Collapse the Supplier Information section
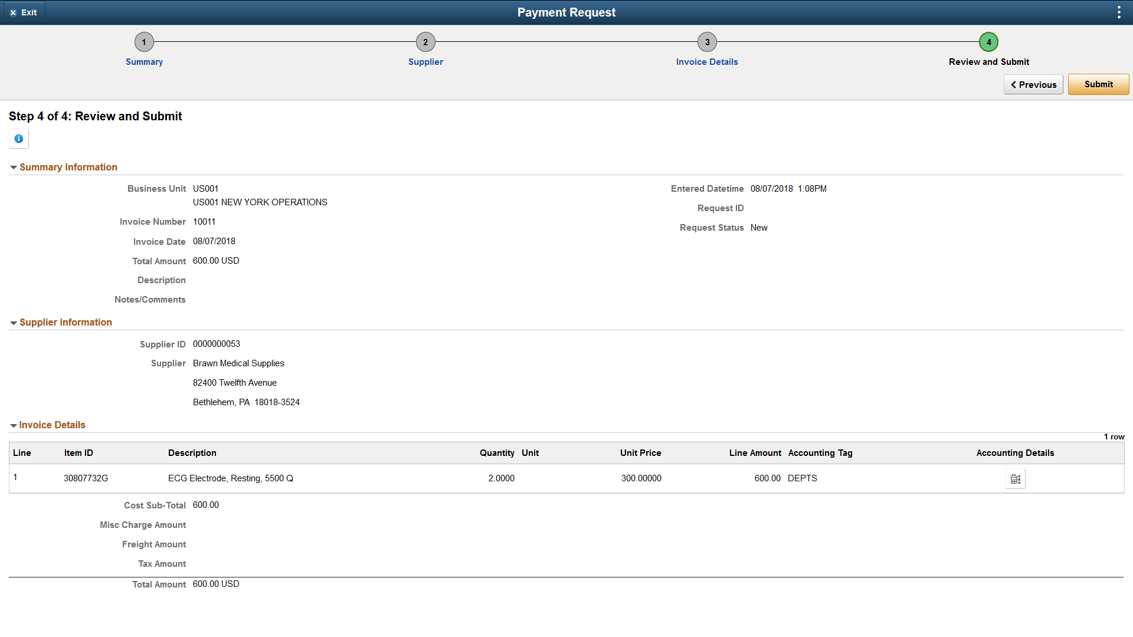This screenshot has height=637, width=1133. (13, 322)
